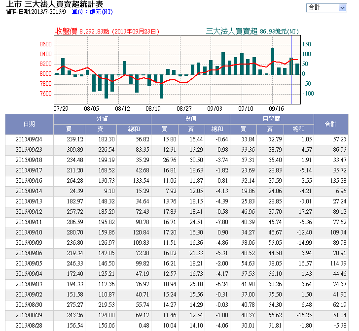Select the 2013/09/16 date cell
This screenshot has width=359, height=331.
click(29, 181)
